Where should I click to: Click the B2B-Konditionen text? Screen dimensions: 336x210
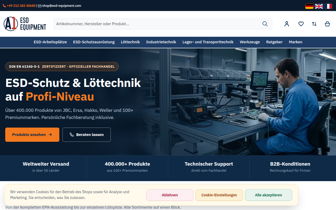290,164
